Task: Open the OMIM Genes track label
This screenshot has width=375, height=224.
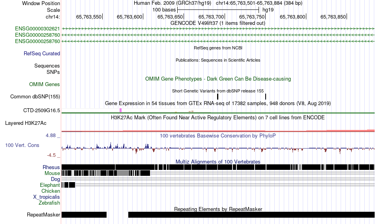Action: click(45, 84)
